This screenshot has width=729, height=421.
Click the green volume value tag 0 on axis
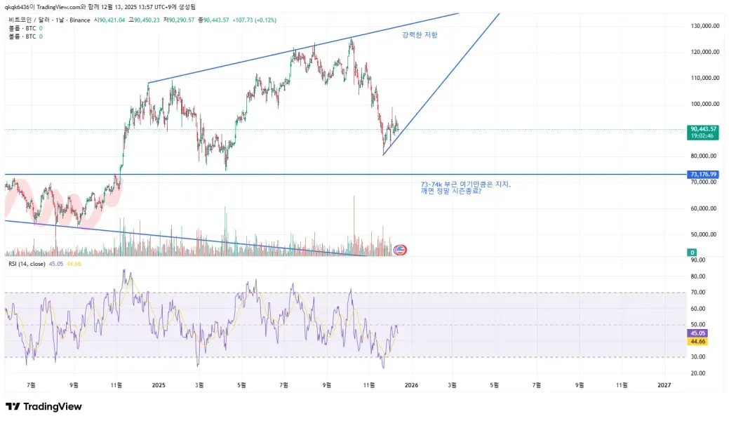click(x=692, y=253)
